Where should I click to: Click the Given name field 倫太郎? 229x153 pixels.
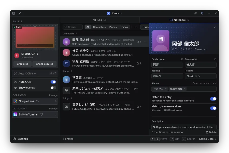(x=201, y=65)
